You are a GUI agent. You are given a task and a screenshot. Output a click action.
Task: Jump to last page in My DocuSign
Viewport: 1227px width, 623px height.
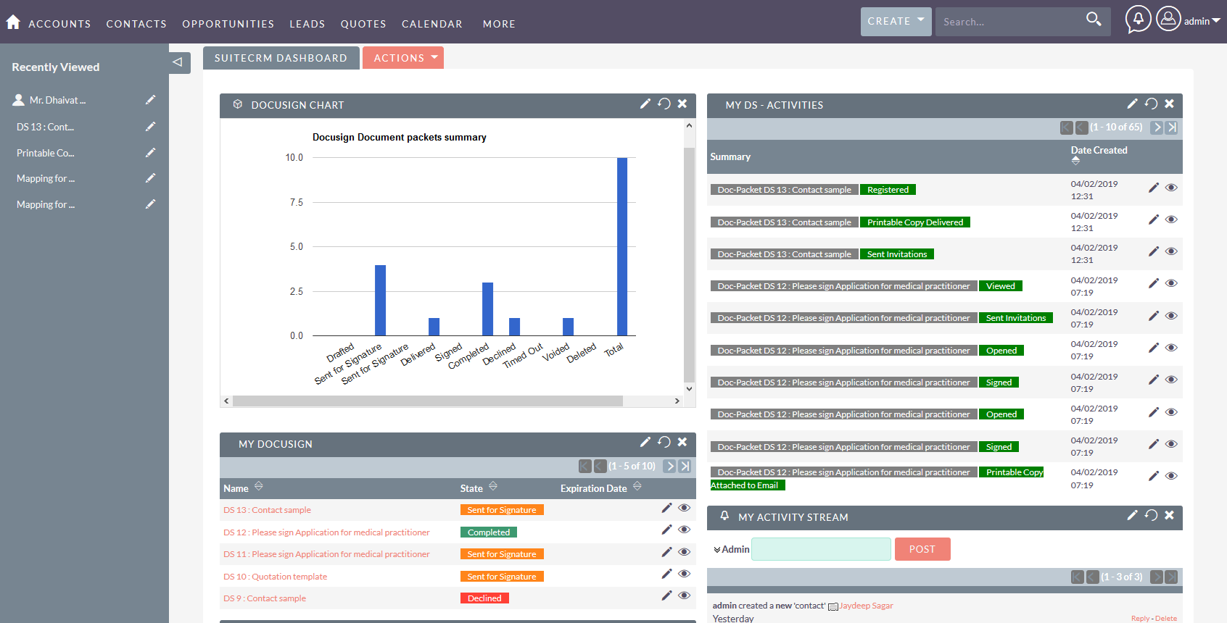tap(685, 466)
